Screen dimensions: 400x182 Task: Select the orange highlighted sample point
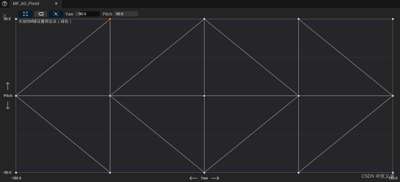point(110,19)
